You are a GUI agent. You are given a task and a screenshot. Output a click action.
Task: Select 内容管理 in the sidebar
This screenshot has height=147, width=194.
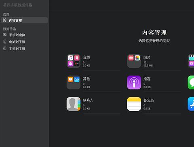[24, 20]
